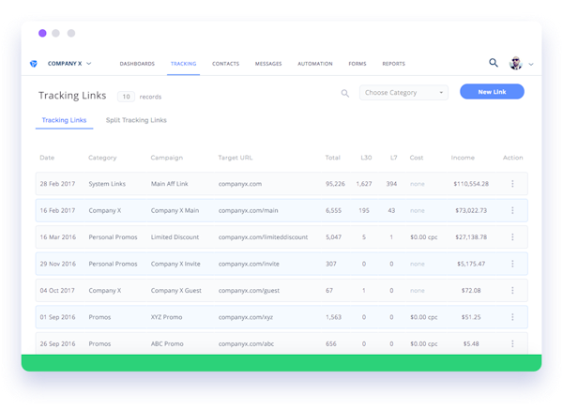The height and width of the screenshot is (410, 563).
Task: Open action menu for Company X Main row
Action: coord(512,211)
